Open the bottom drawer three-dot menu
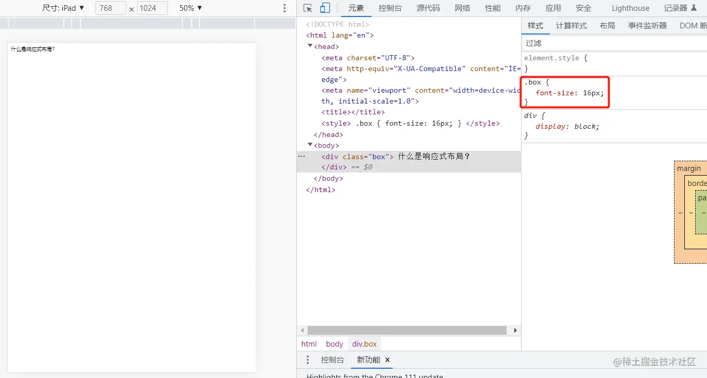The width and height of the screenshot is (707, 378). pos(308,360)
